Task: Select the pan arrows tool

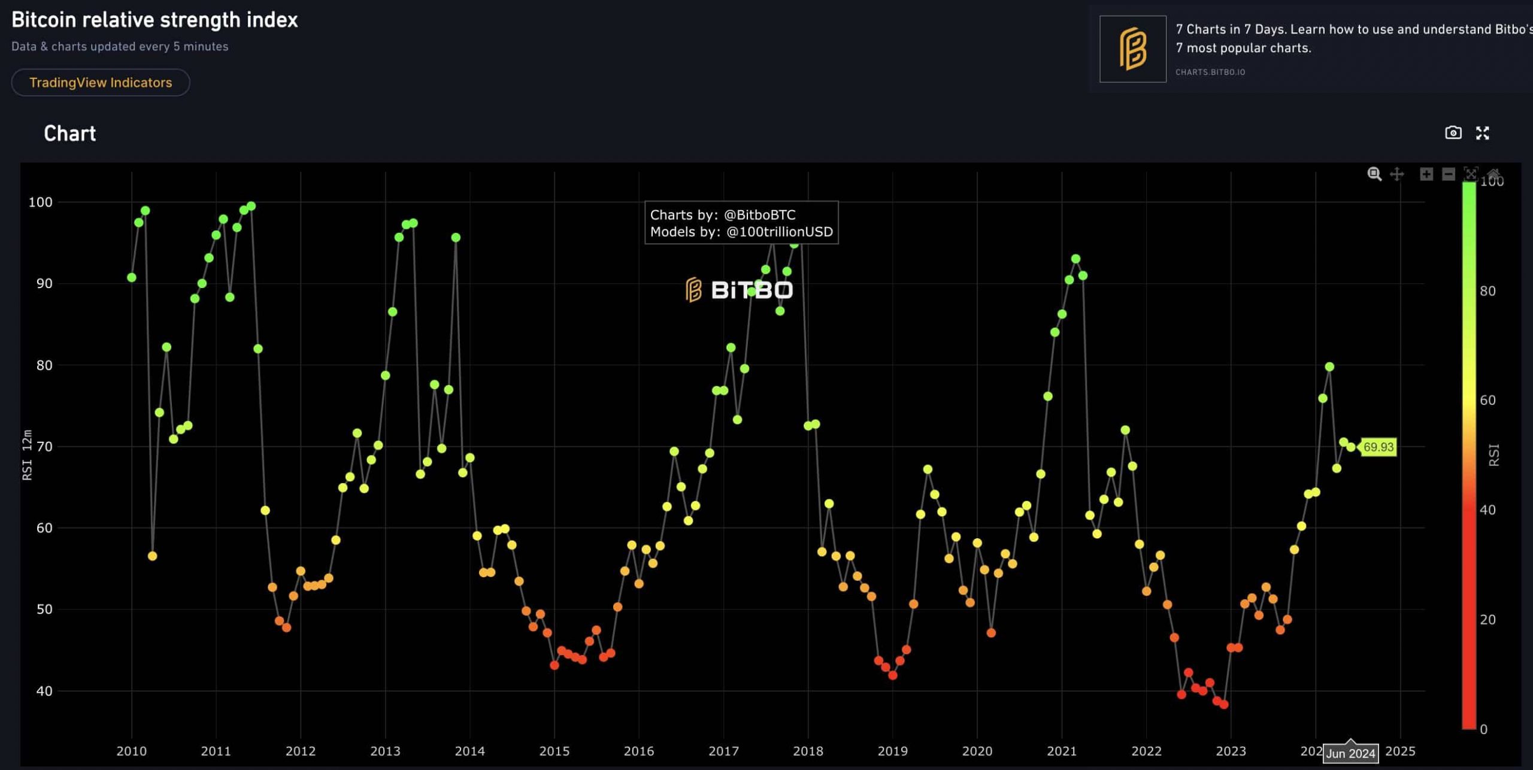Action: 1397,174
